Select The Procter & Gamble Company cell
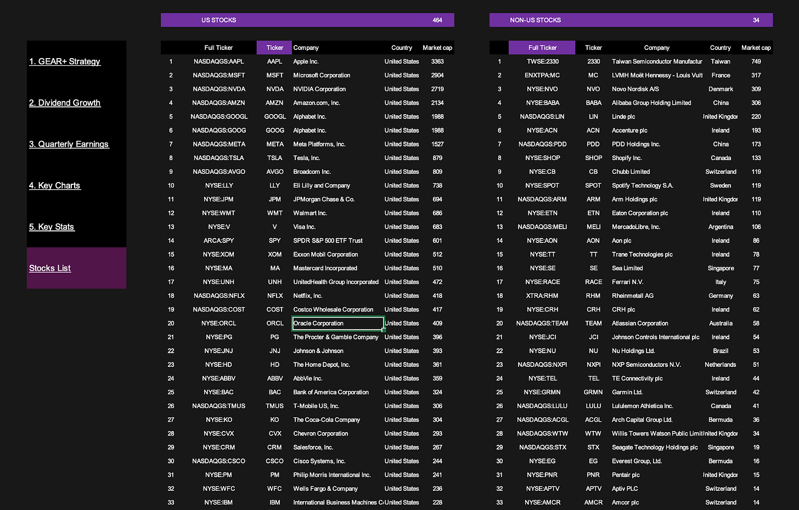 click(x=336, y=337)
